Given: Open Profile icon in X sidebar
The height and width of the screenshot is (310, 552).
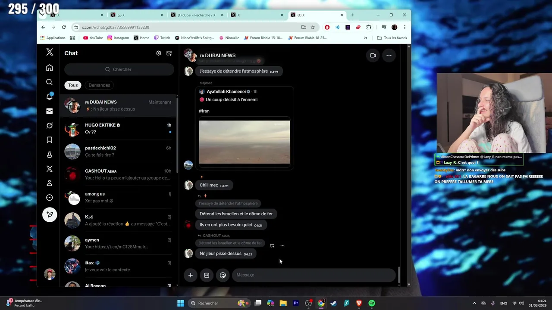Looking at the screenshot, I should coord(50,183).
